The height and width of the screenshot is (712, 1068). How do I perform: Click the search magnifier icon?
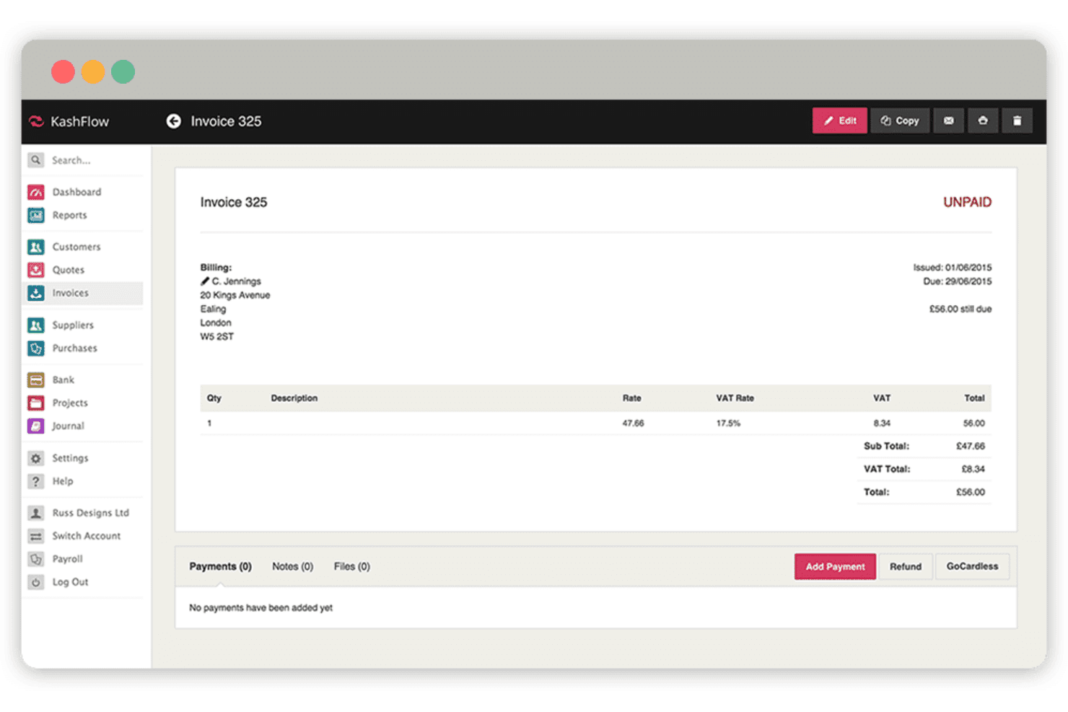pos(36,160)
